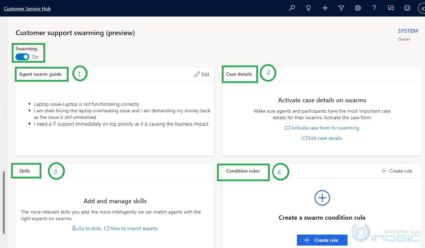Open the user account avatar
Image resolution: width=425 pixels, height=248 pixels.
[x=422, y=8]
